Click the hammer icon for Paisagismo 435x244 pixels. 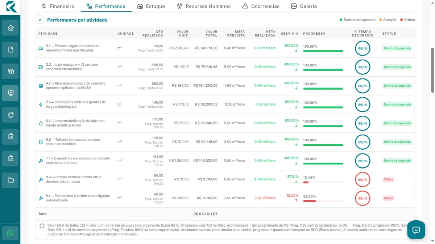point(41,198)
